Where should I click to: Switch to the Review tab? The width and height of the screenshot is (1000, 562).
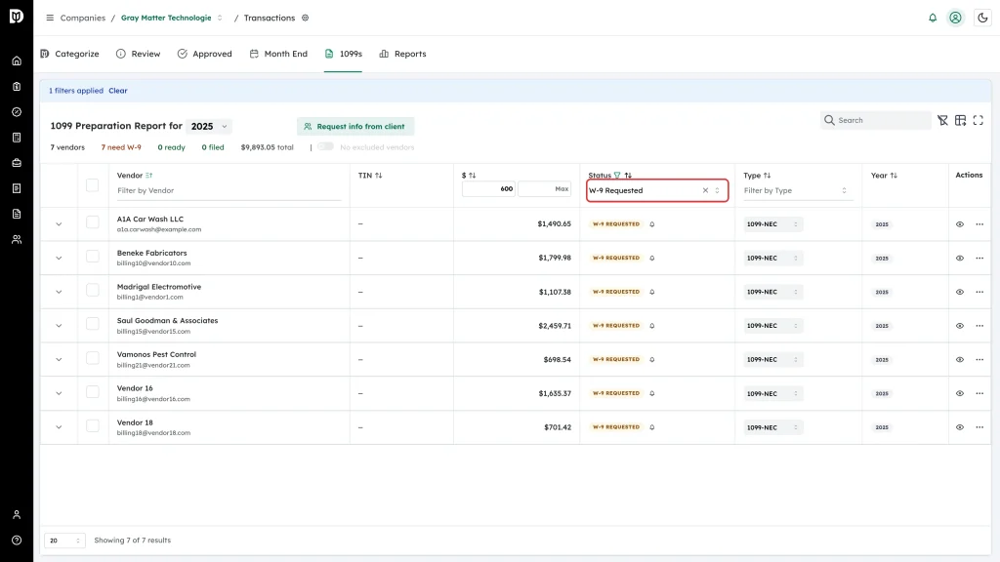[x=139, y=55]
